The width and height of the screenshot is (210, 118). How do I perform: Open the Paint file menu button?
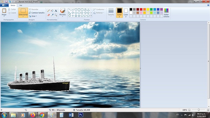(x=4, y=5)
